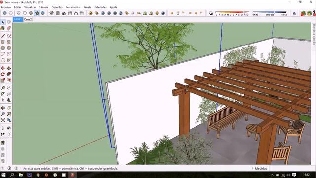Choose the Make Component tool

point(9,22)
